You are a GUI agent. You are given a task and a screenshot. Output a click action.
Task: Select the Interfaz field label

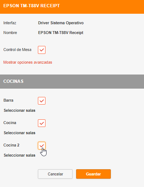pyautogui.click(x=10, y=23)
